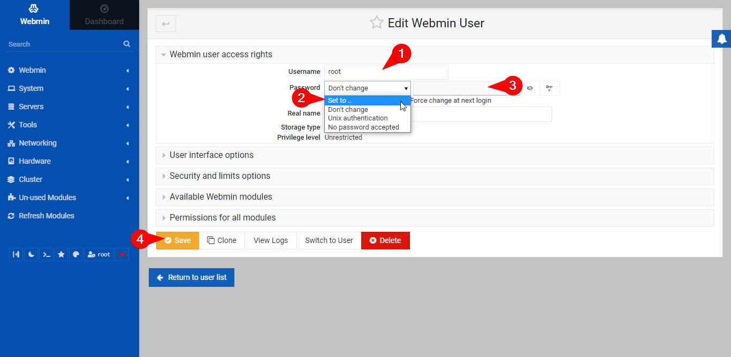This screenshot has height=357, width=731.
Task: Open the command shell terminal icon
Action: pos(47,254)
